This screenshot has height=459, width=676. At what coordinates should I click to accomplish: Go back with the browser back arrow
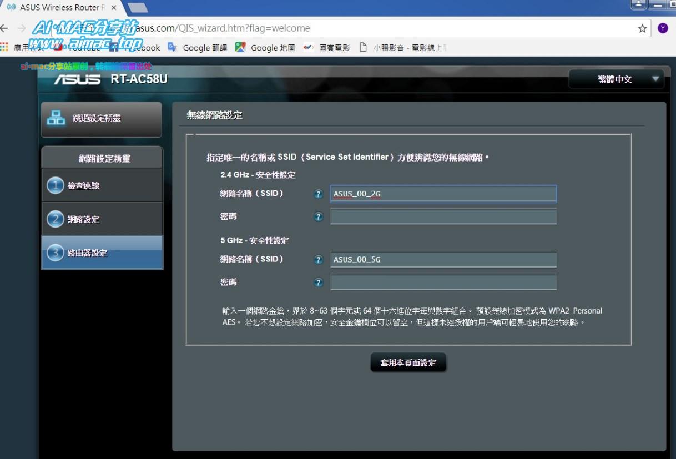tap(5, 28)
